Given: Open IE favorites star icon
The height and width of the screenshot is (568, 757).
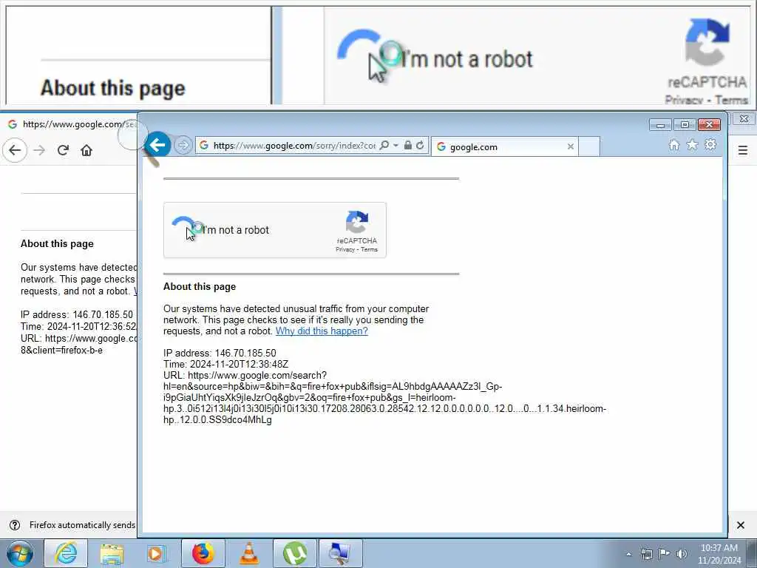Looking at the screenshot, I should tap(692, 144).
